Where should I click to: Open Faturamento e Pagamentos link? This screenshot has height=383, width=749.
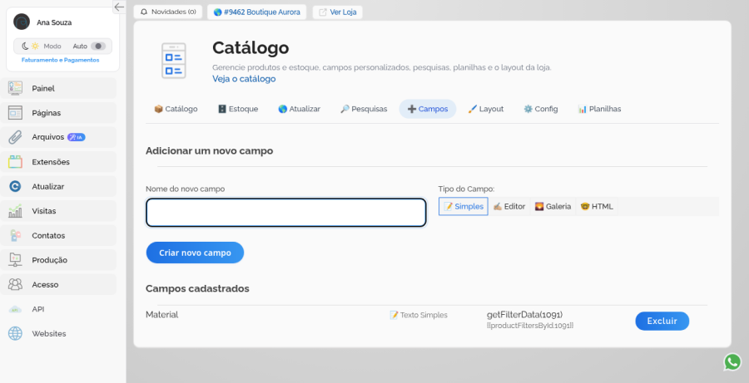pos(60,60)
